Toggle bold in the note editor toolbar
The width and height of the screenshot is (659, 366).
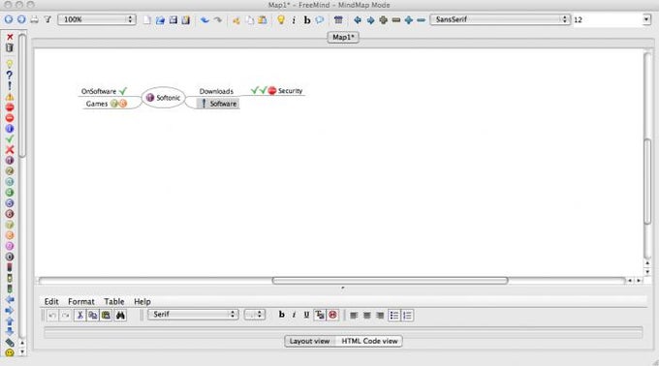282,315
